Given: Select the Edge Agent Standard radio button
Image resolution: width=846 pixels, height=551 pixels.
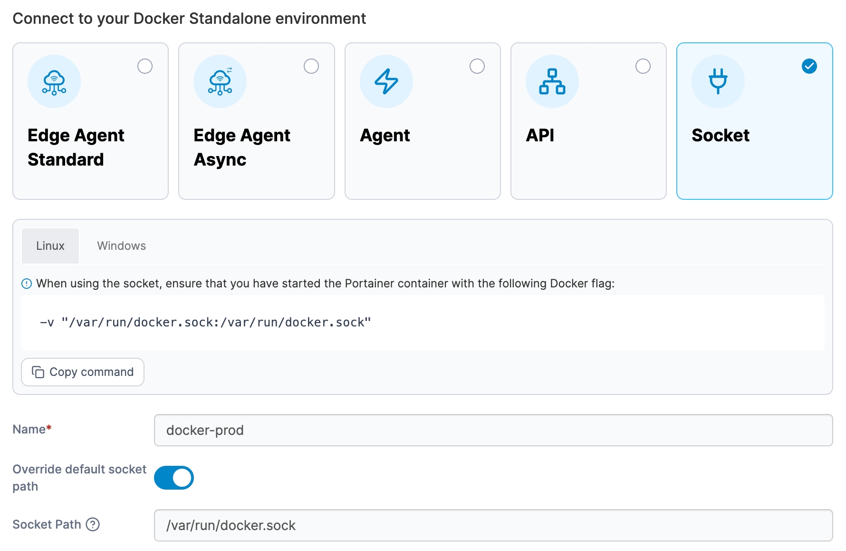Looking at the screenshot, I should 145,66.
